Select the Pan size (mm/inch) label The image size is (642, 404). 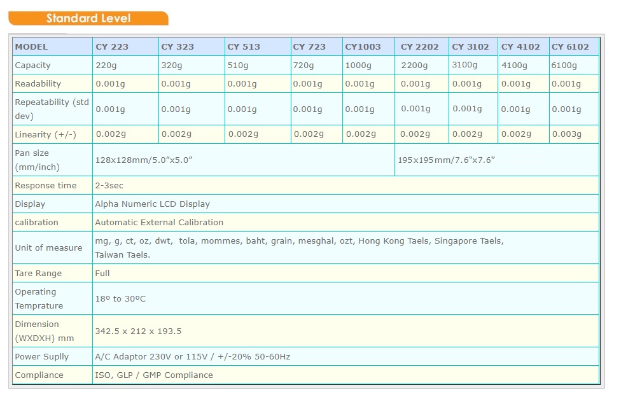[x=38, y=160]
